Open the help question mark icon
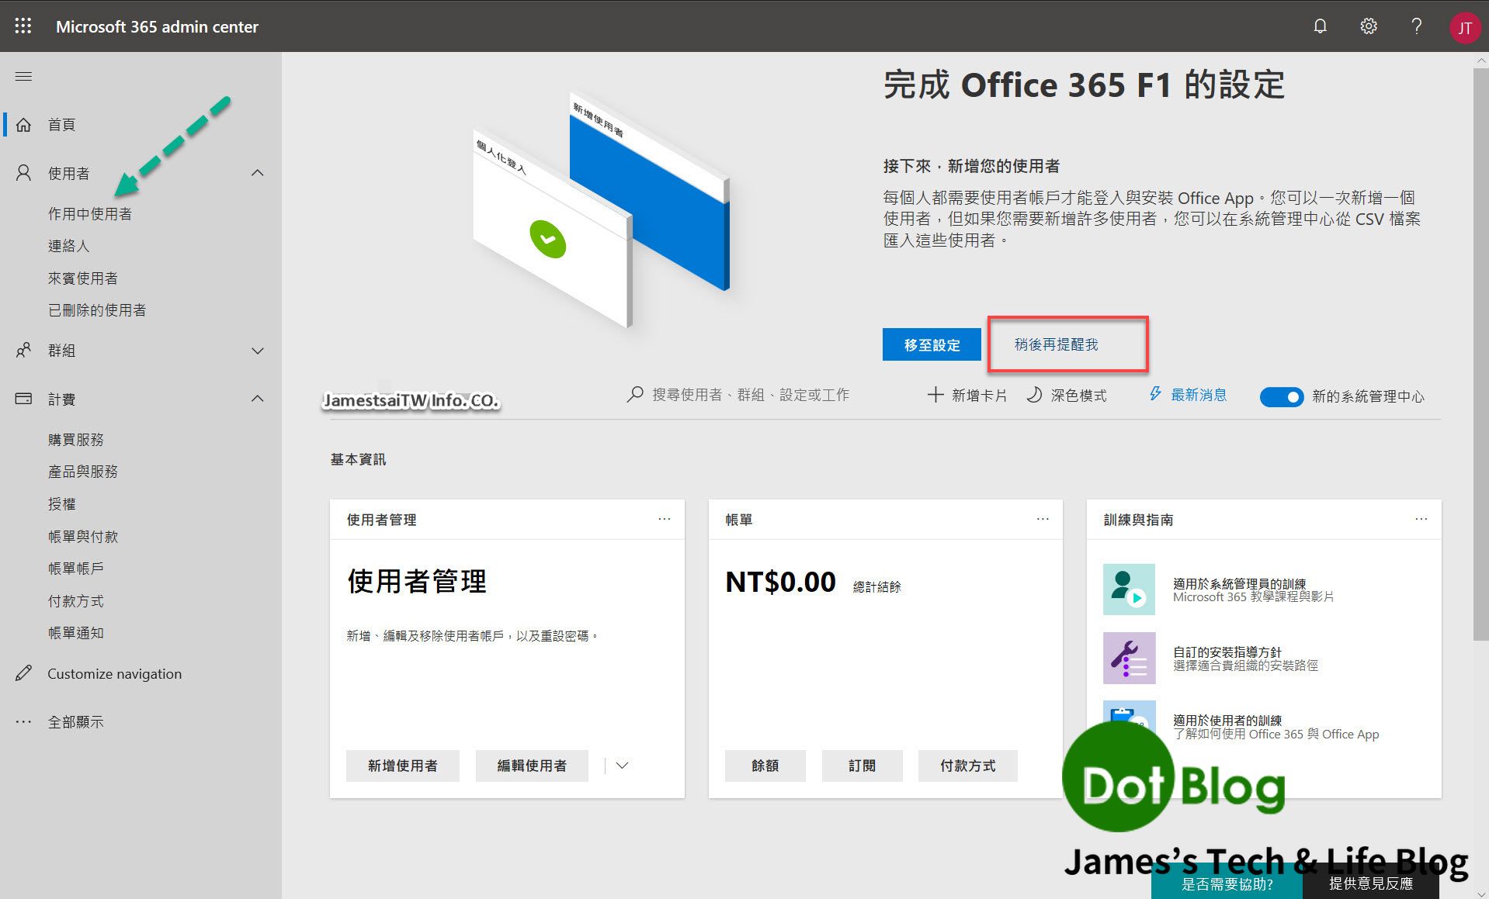 (x=1416, y=26)
